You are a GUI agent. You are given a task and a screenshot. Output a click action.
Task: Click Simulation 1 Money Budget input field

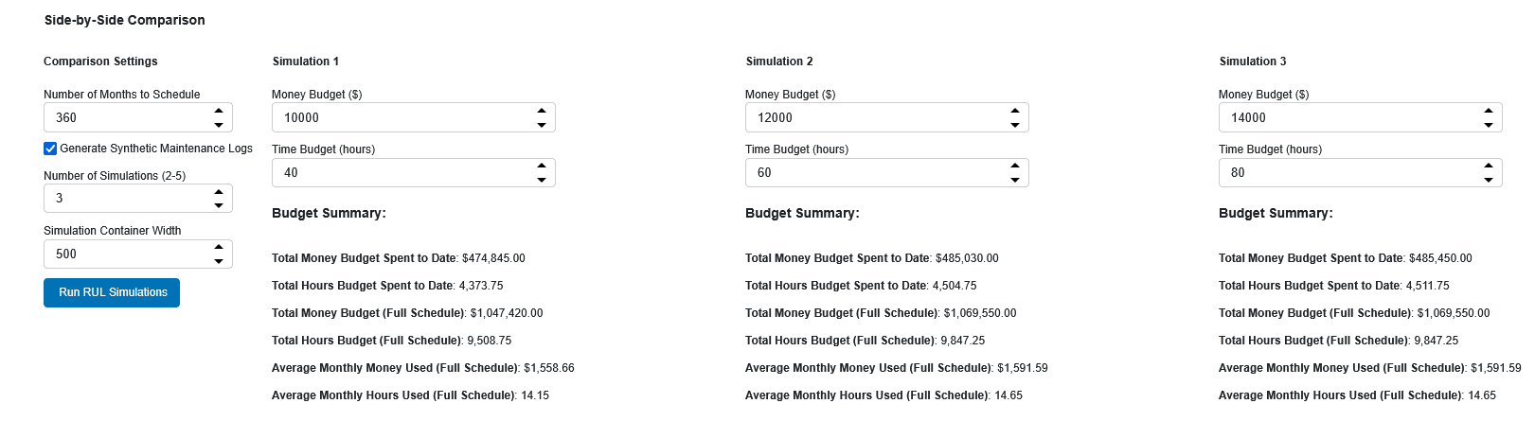tap(398, 118)
